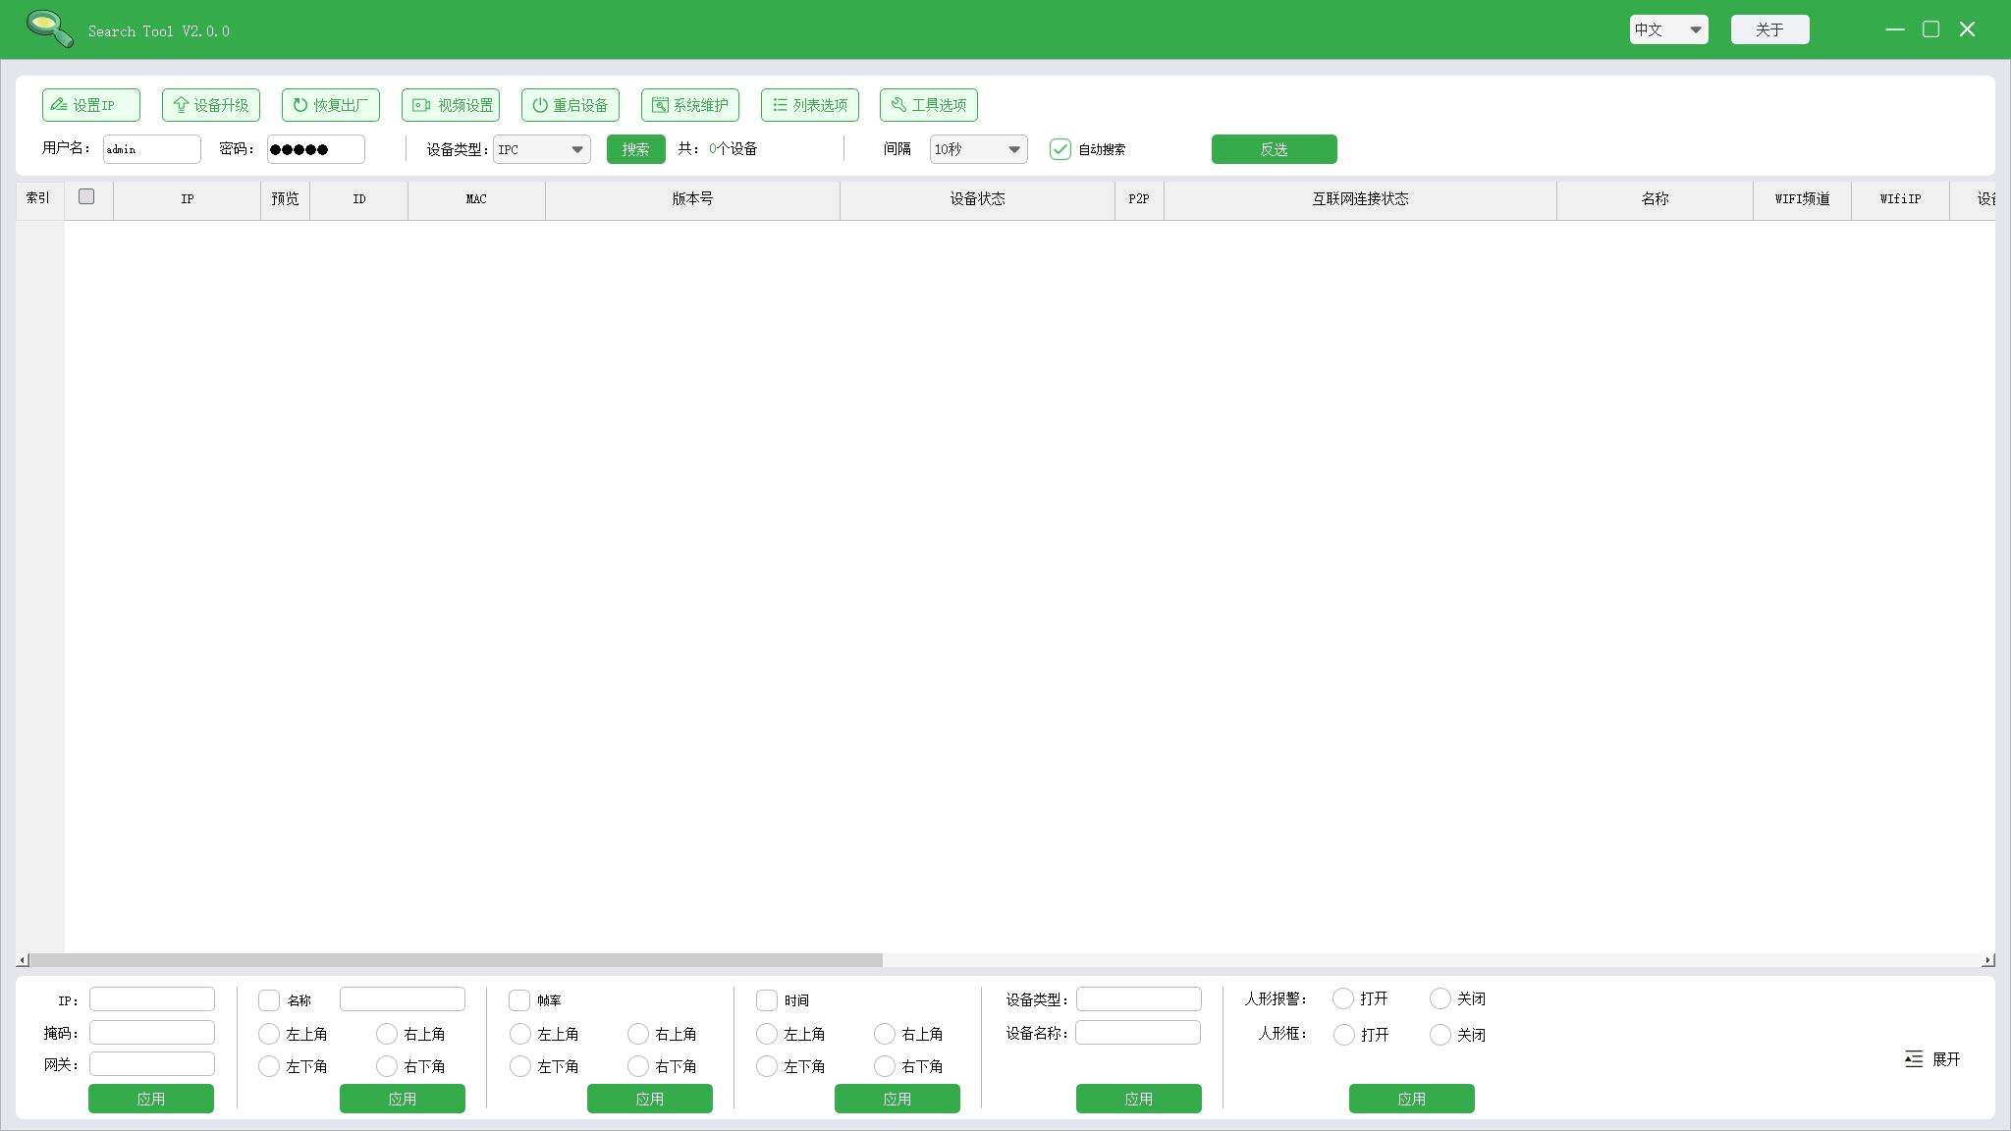This screenshot has width=2011, height=1131.
Task: Check the 名称 name filter checkbox
Action: point(269,1000)
